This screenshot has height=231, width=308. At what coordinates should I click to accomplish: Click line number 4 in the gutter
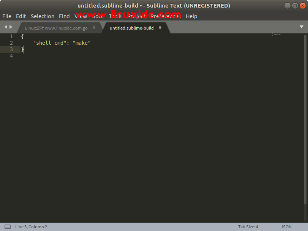tap(11, 56)
